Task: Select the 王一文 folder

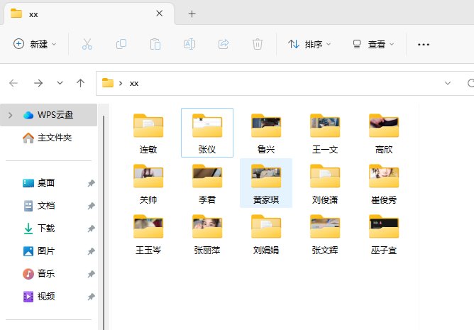Action: click(x=325, y=133)
